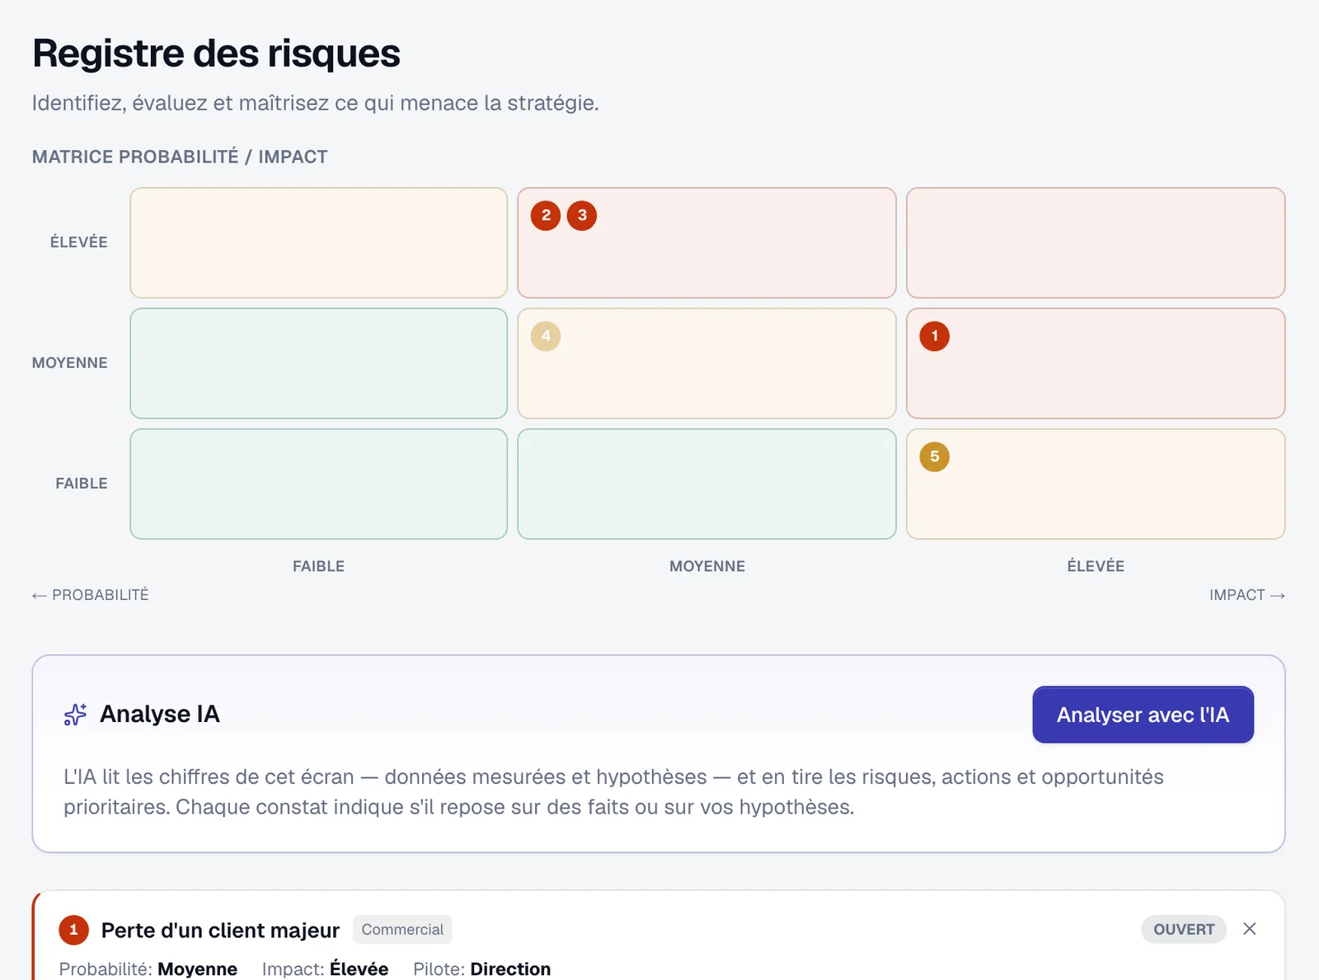The width and height of the screenshot is (1319, 980).
Task: Click the MOYENNE column label under the matrix
Action: tap(707, 566)
